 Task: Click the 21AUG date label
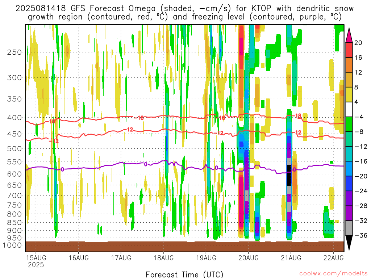[291, 258]
